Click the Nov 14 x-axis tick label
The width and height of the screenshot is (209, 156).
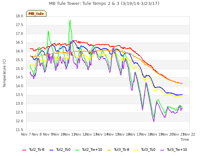[102, 134]
